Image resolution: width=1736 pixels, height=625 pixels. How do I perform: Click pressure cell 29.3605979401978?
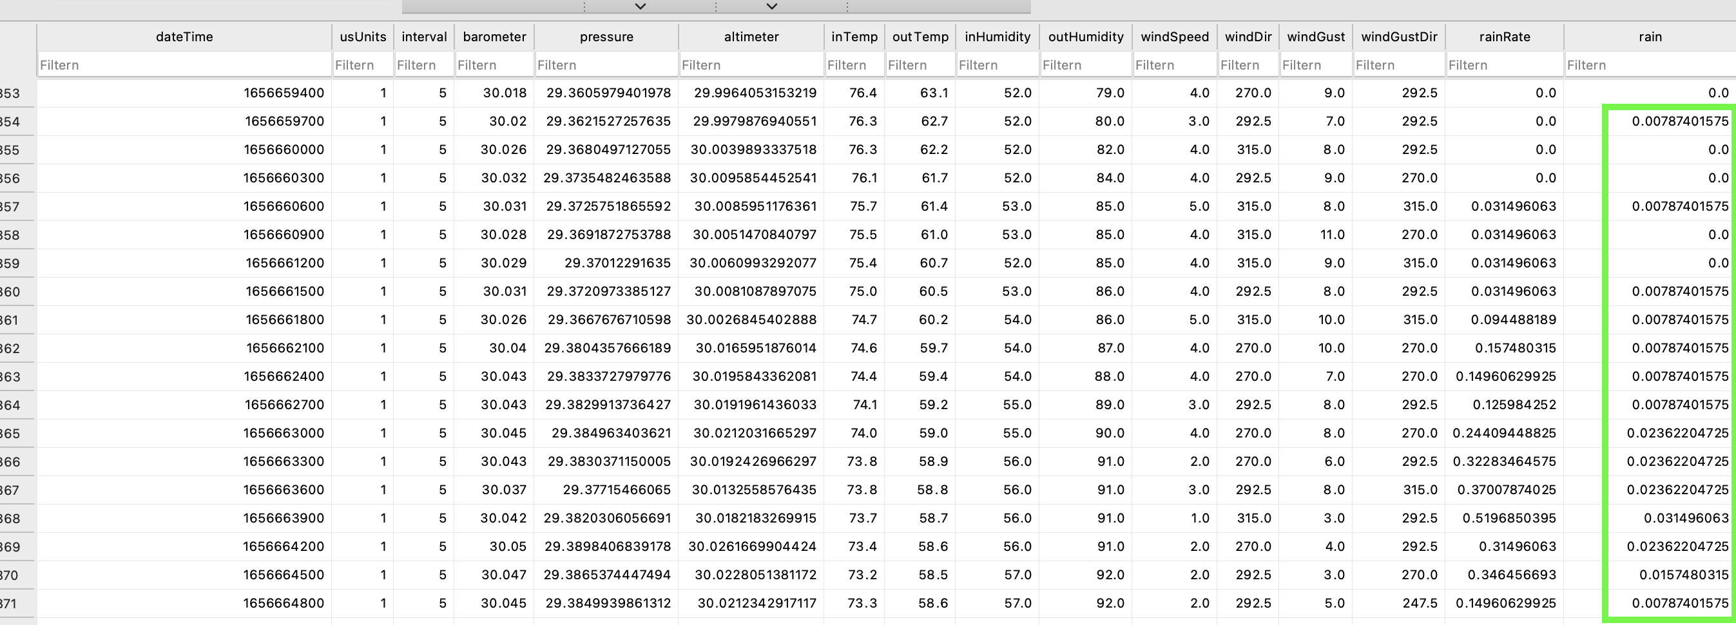click(x=606, y=93)
